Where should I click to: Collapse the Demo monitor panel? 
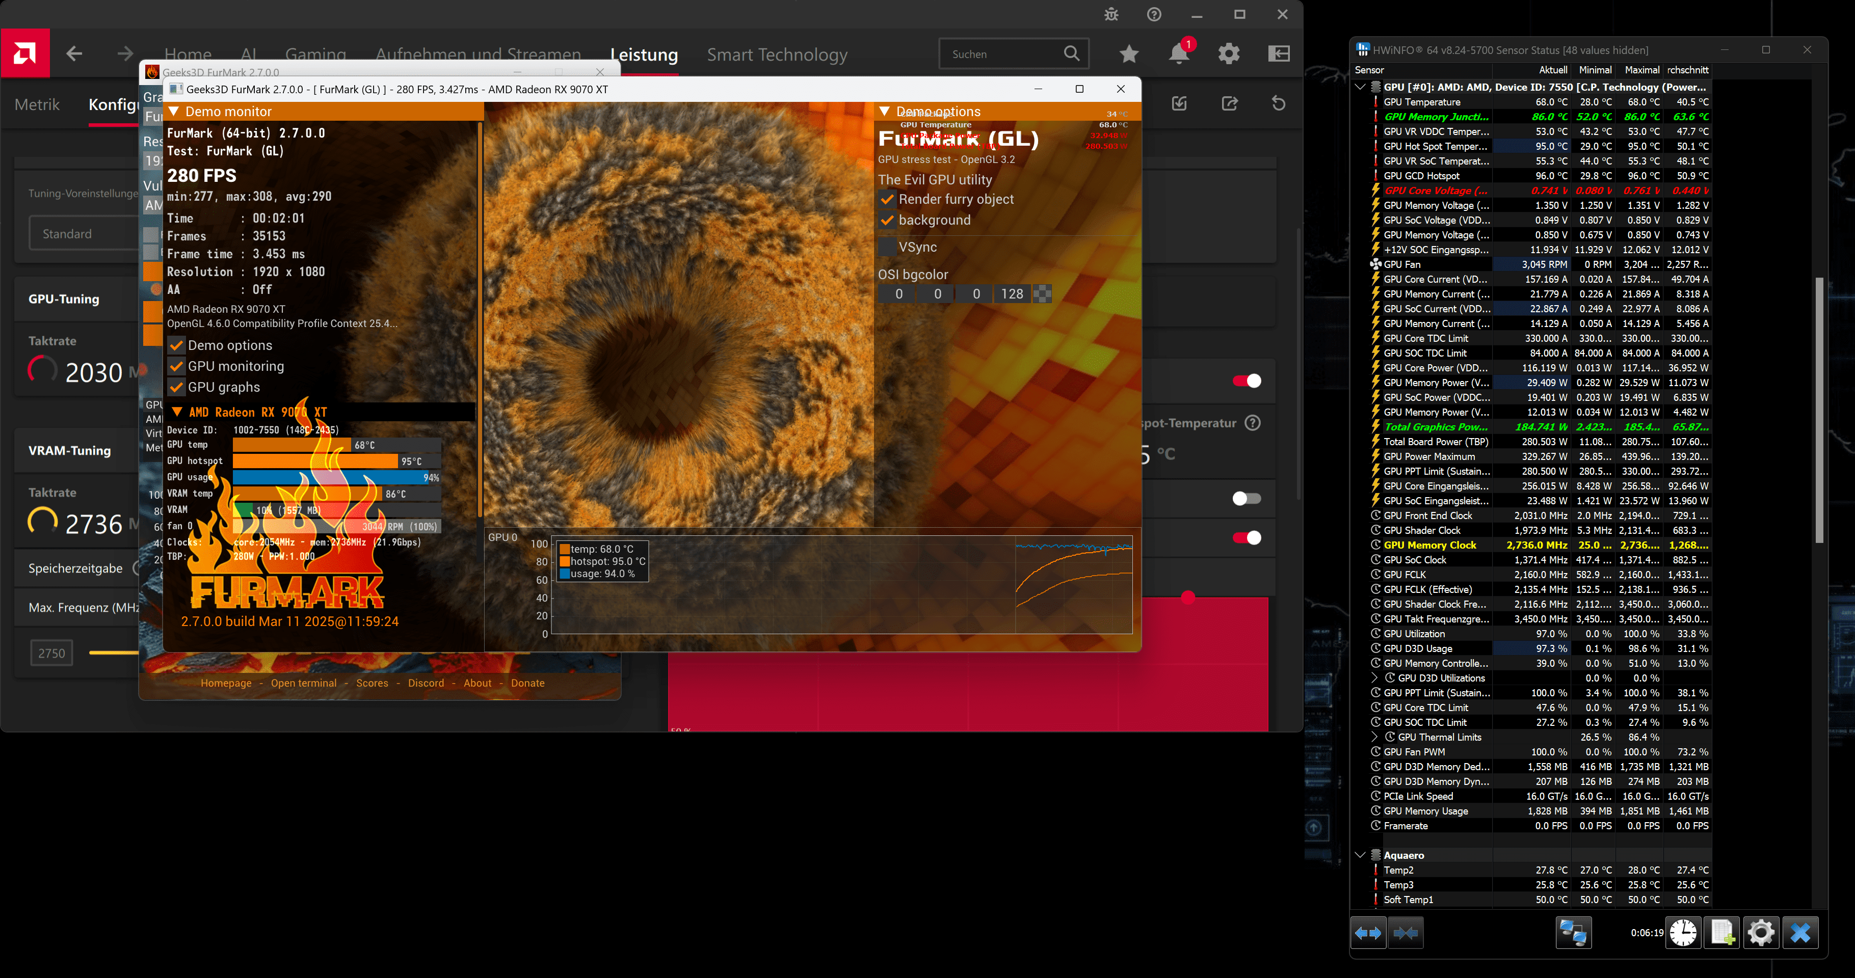(174, 112)
